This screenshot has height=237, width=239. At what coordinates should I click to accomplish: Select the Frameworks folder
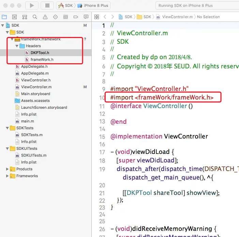pos(27,176)
